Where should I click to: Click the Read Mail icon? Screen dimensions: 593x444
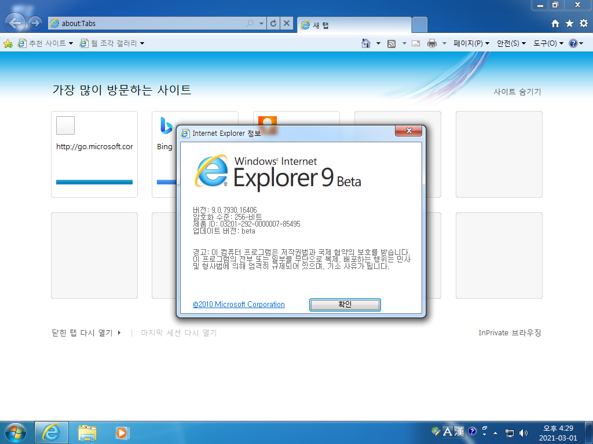click(x=416, y=43)
